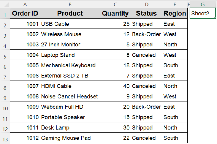
Task: Click column C header
Action: tap(115, 4)
